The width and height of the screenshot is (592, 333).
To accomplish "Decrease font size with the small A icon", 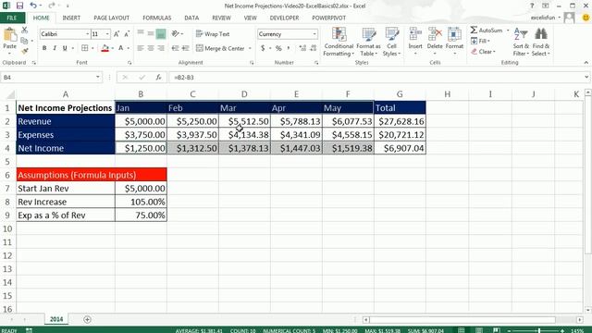I will (127, 34).
